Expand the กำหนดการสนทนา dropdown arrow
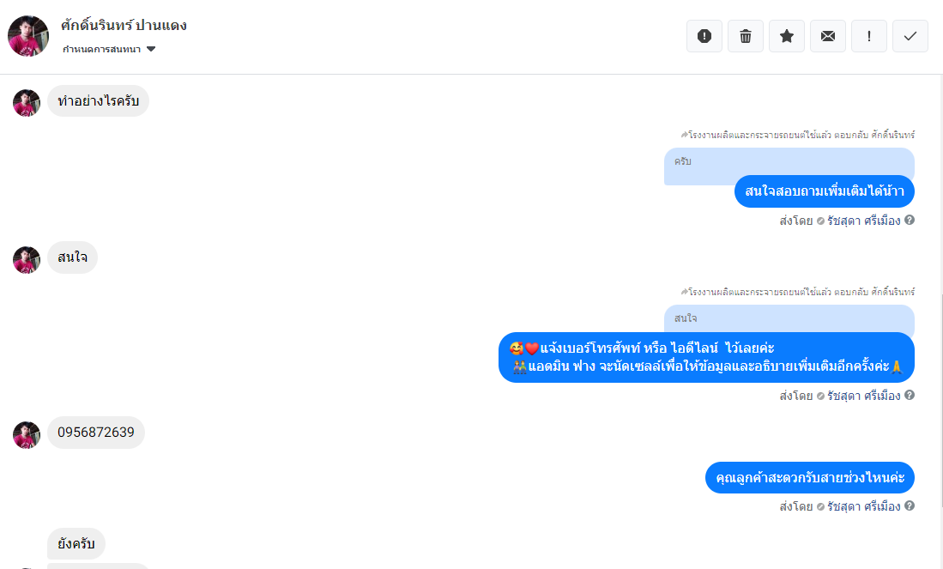The height and width of the screenshot is (569, 943). click(x=151, y=49)
